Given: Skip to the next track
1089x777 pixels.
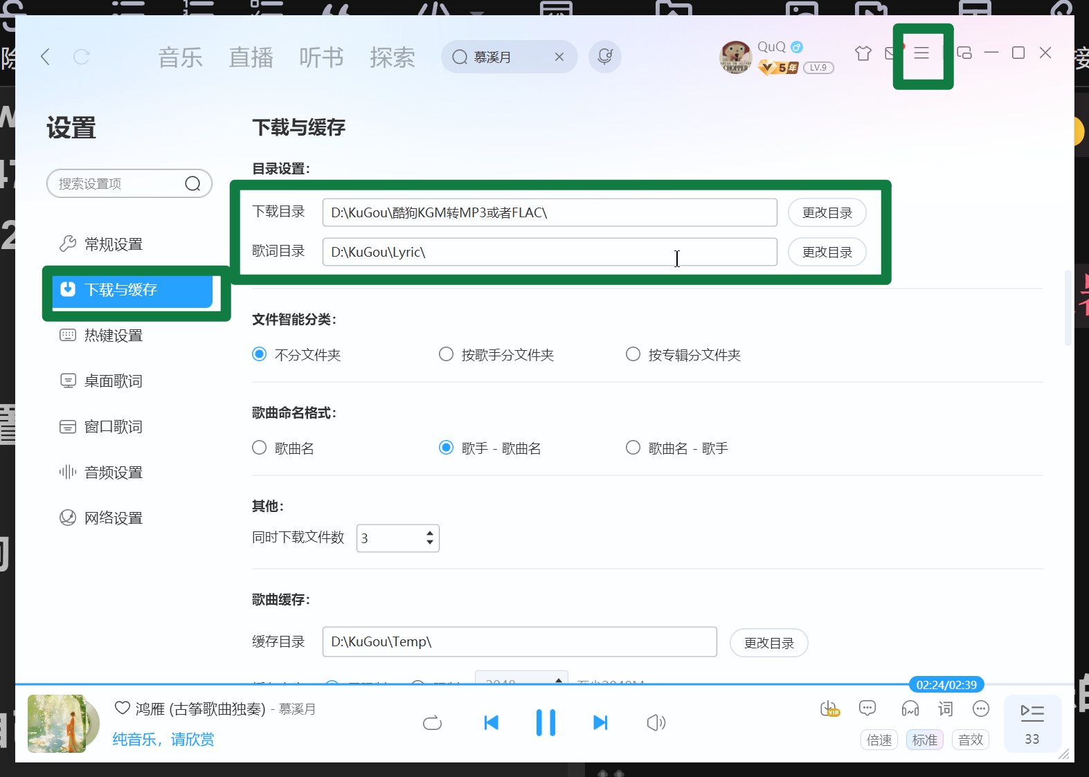Looking at the screenshot, I should [x=600, y=723].
